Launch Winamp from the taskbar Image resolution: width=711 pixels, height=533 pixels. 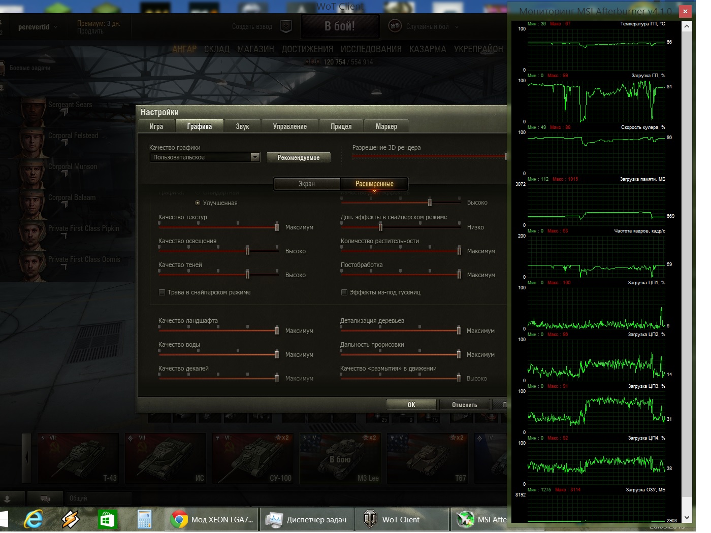click(70, 519)
